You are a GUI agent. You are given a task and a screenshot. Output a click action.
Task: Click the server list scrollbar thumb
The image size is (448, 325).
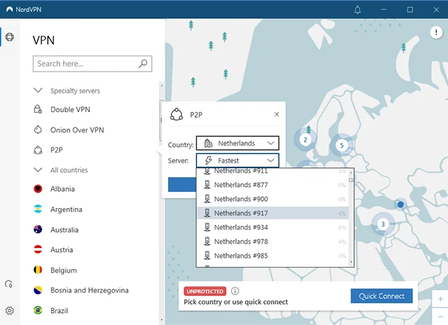[351, 180]
